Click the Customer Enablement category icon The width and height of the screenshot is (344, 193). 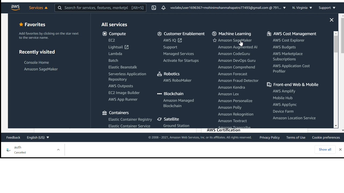159,34
